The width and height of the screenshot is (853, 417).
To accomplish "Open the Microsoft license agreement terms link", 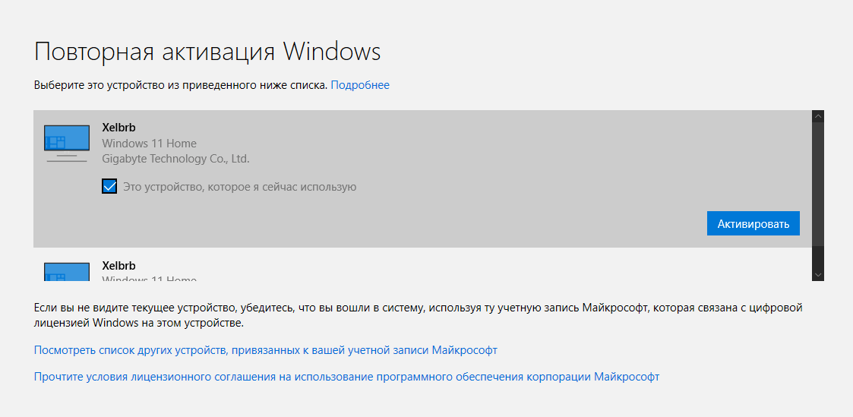I will pos(346,376).
